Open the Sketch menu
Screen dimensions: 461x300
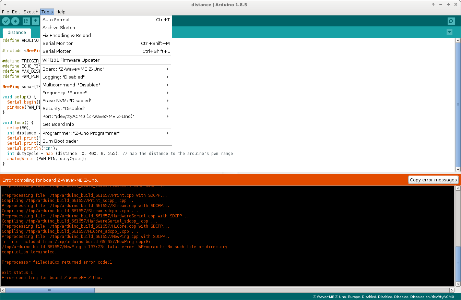point(31,12)
